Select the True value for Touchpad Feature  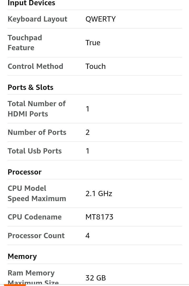pyautogui.click(x=93, y=43)
